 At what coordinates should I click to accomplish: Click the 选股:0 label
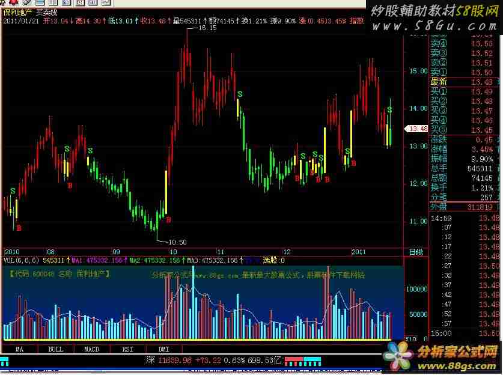click(273, 260)
